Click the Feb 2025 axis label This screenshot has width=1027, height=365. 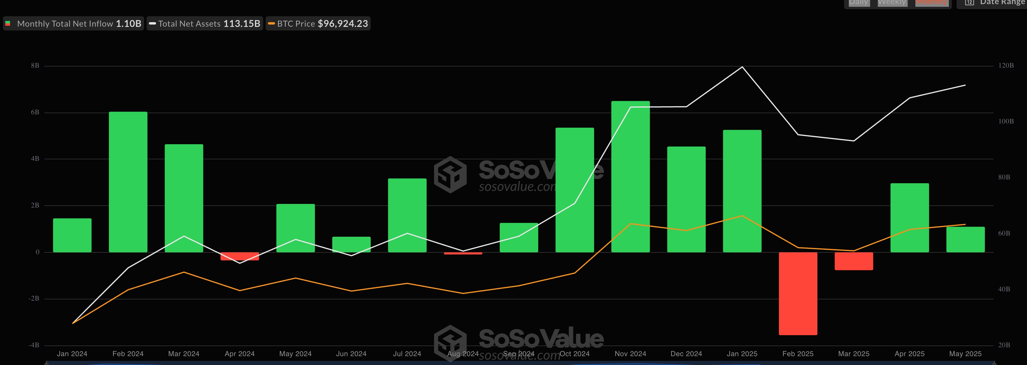point(798,353)
